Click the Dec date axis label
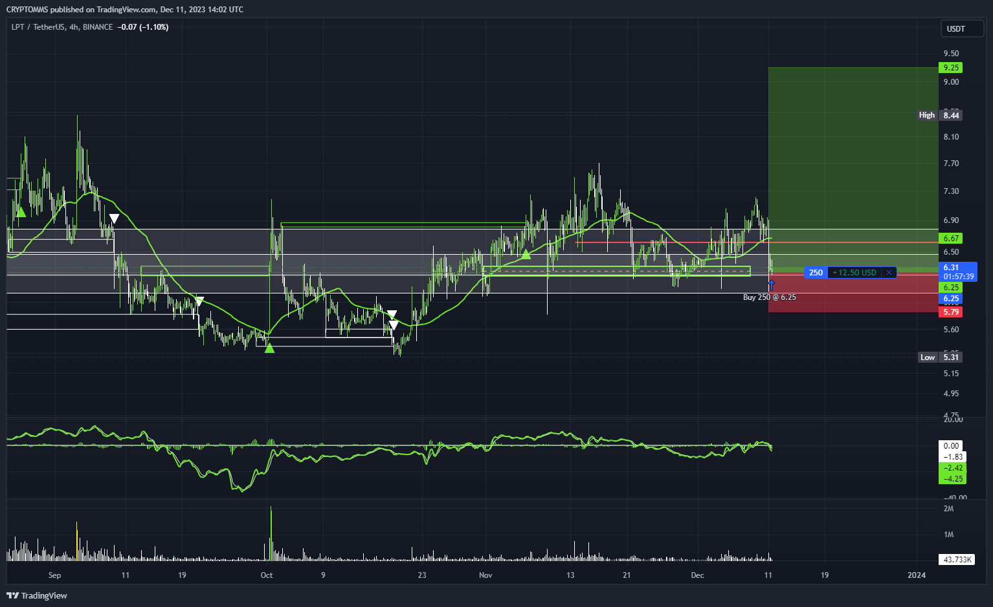Screen dimensions: 993x607 (697, 575)
